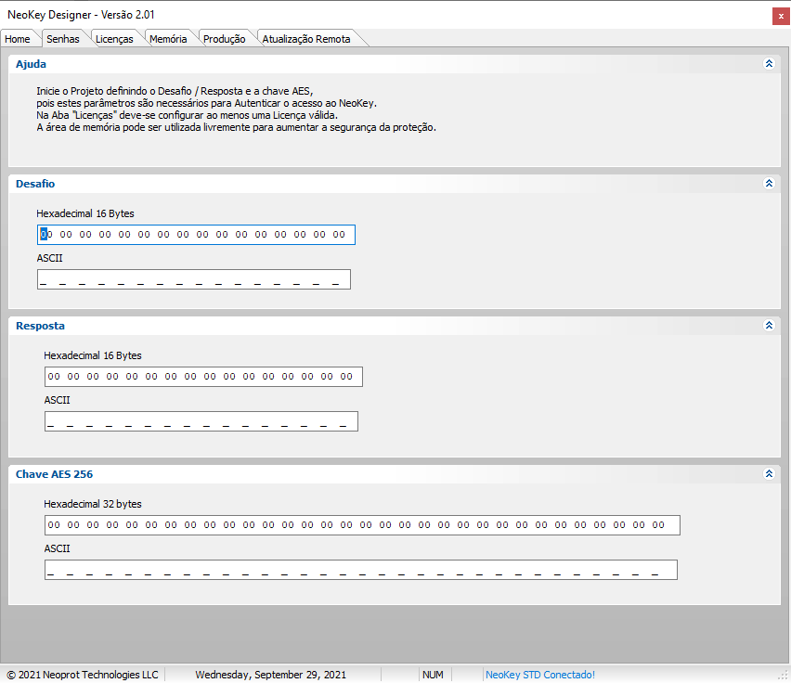Collapse the Desafio section chevron
Screen dimensions: 791x683
[768, 184]
